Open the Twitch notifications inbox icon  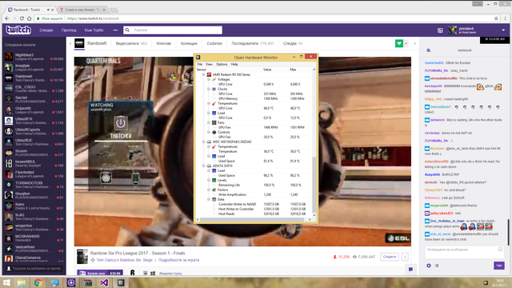[x=440, y=30]
